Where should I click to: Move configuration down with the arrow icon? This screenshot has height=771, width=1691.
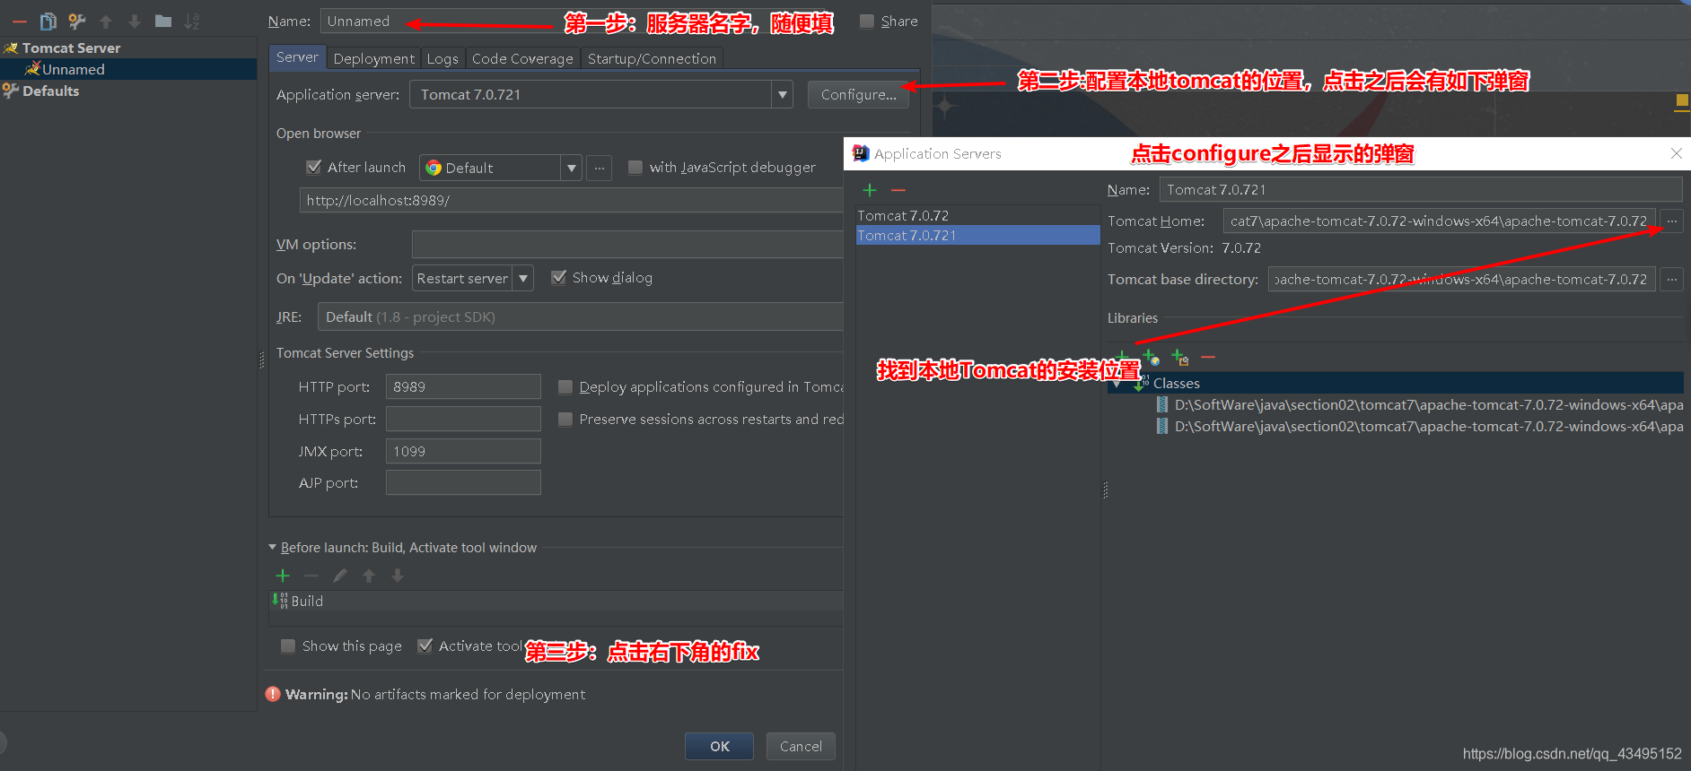(135, 21)
